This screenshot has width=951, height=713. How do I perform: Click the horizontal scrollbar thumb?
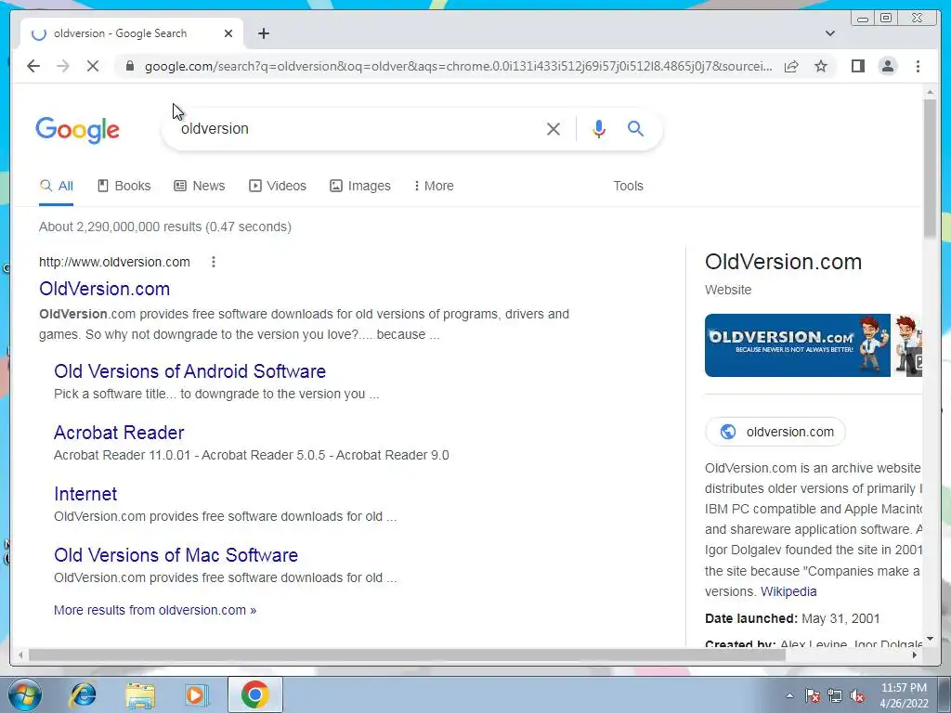[x=407, y=655]
